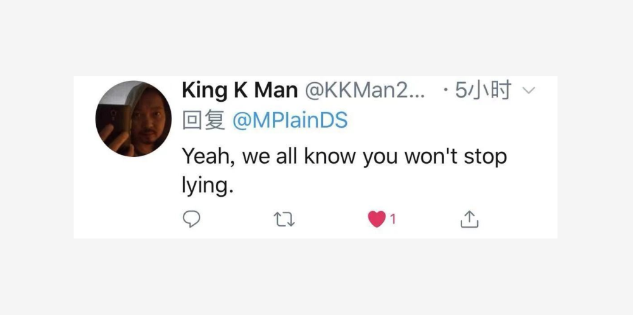The height and width of the screenshot is (315, 633).
Task: Unlike the tweet via red heart
Action: (x=377, y=219)
